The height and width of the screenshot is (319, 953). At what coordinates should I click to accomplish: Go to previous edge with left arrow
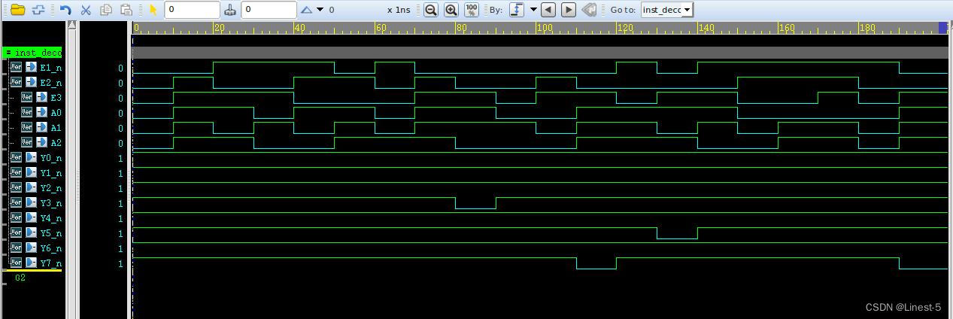pyautogui.click(x=548, y=10)
